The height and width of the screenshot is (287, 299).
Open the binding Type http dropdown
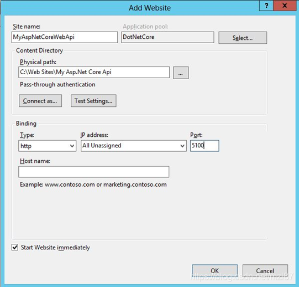pos(48,146)
